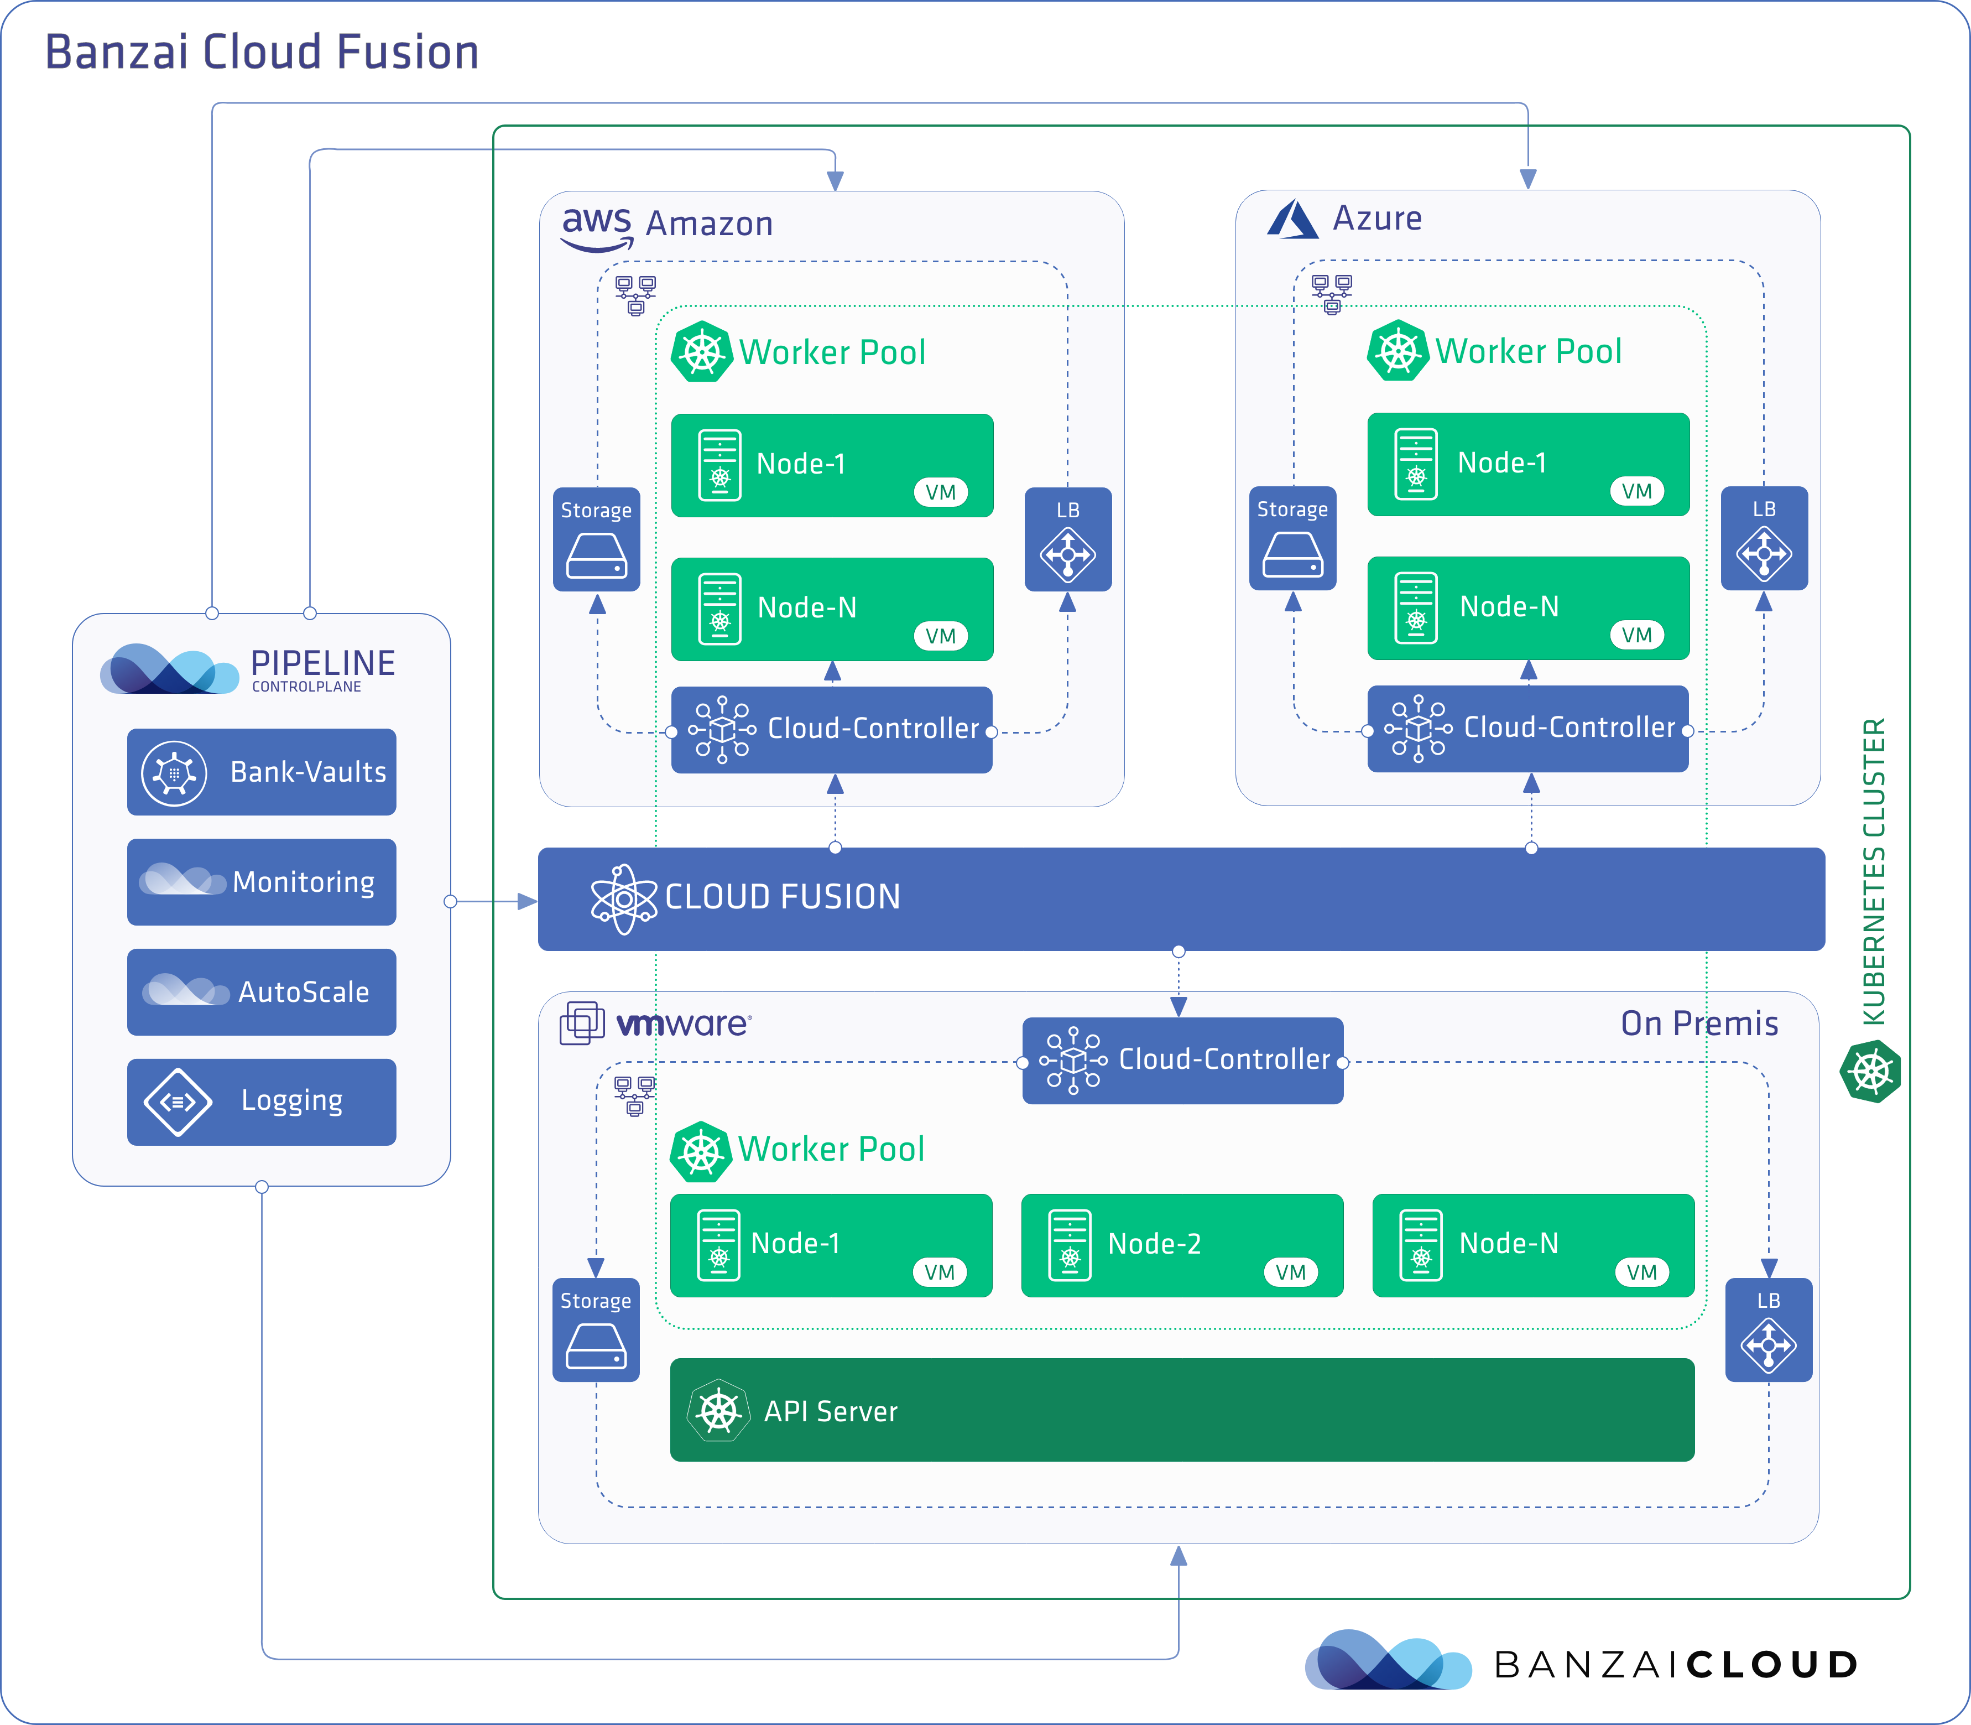The width and height of the screenshot is (1971, 1725).
Task: Click the Azure Cloud-Controller hub icon
Action: tap(1417, 729)
